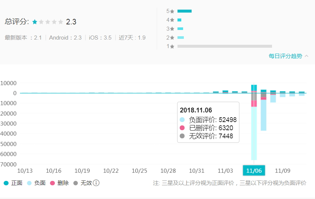This screenshot has height=199, width=315.
Task: Click the 最新版本 rating label
Action: 23,38
